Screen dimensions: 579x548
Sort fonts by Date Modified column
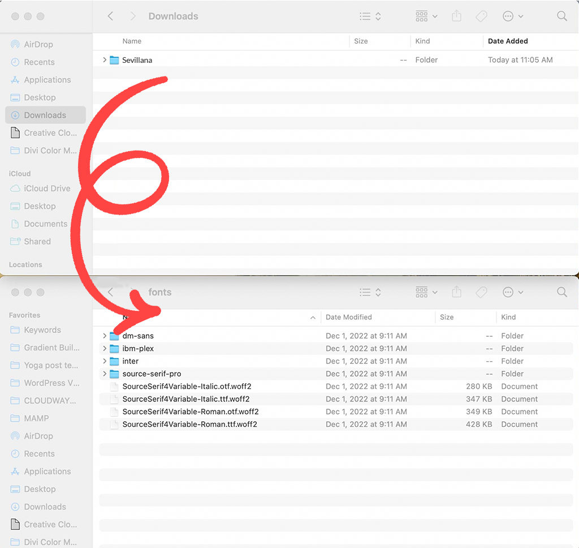pos(348,317)
